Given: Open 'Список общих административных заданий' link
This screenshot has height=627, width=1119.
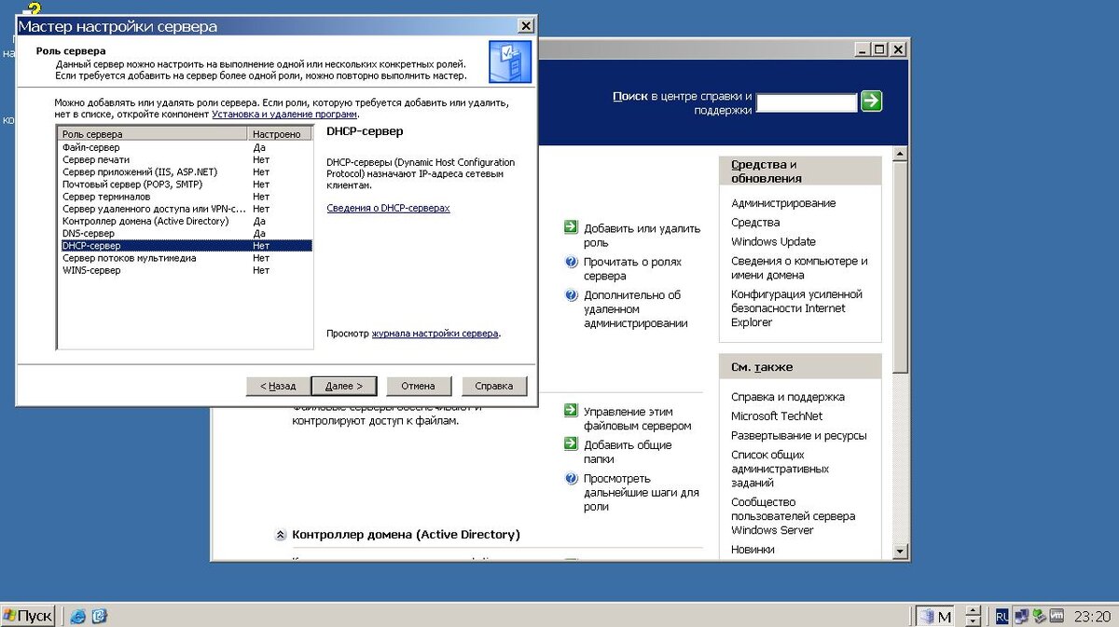Looking at the screenshot, I should point(780,469).
